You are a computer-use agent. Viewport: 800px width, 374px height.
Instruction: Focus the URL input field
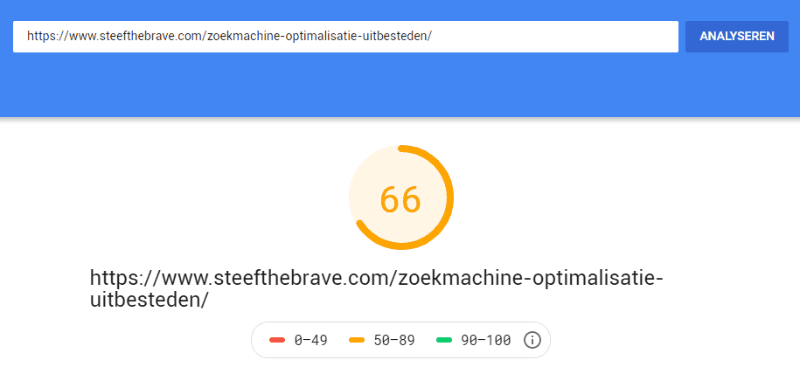click(345, 37)
